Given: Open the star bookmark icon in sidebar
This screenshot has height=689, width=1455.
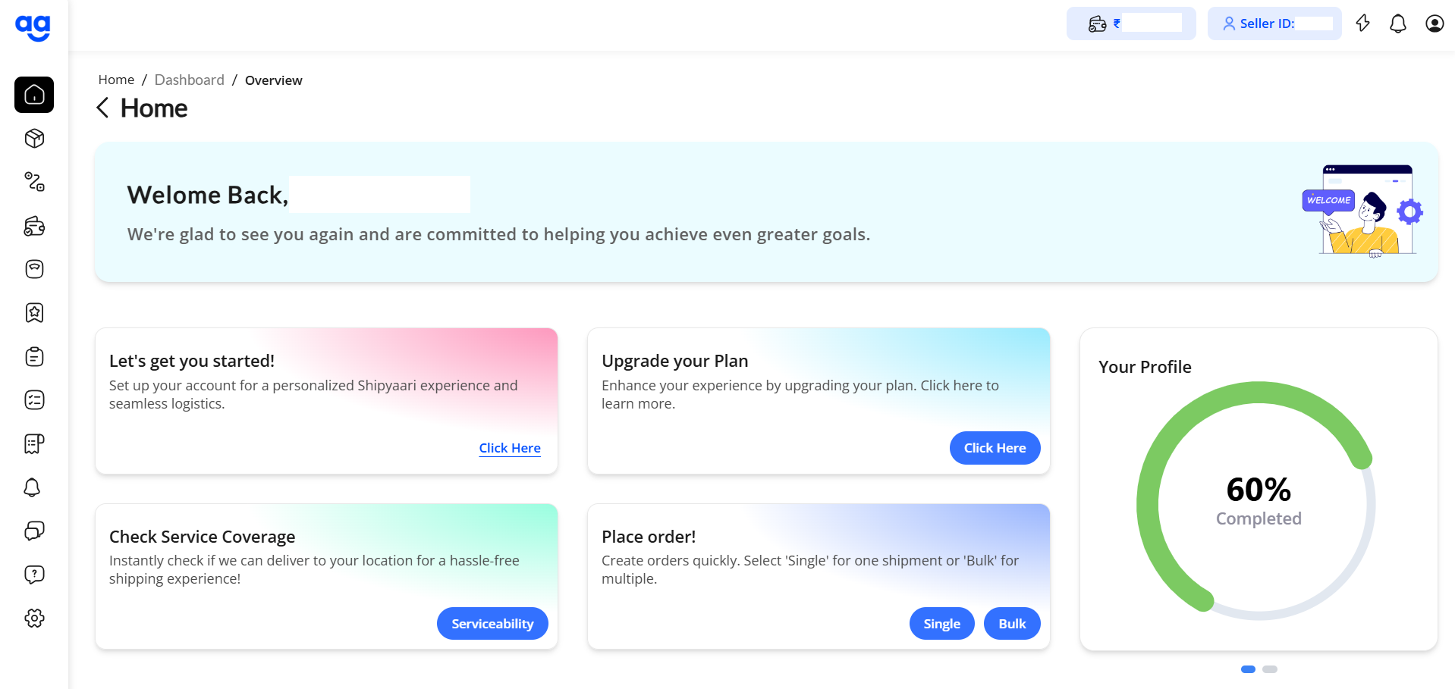Looking at the screenshot, I should click(34, 312).
